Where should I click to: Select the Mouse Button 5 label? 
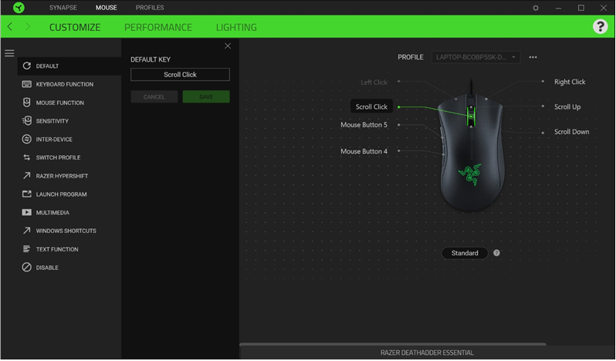click(x=364, y=125)
